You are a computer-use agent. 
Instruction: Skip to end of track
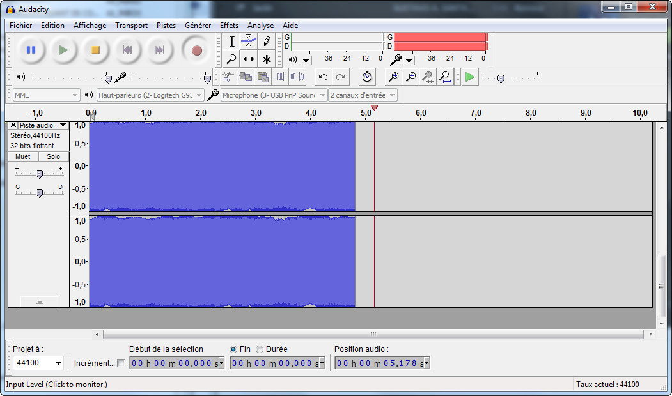159,50
